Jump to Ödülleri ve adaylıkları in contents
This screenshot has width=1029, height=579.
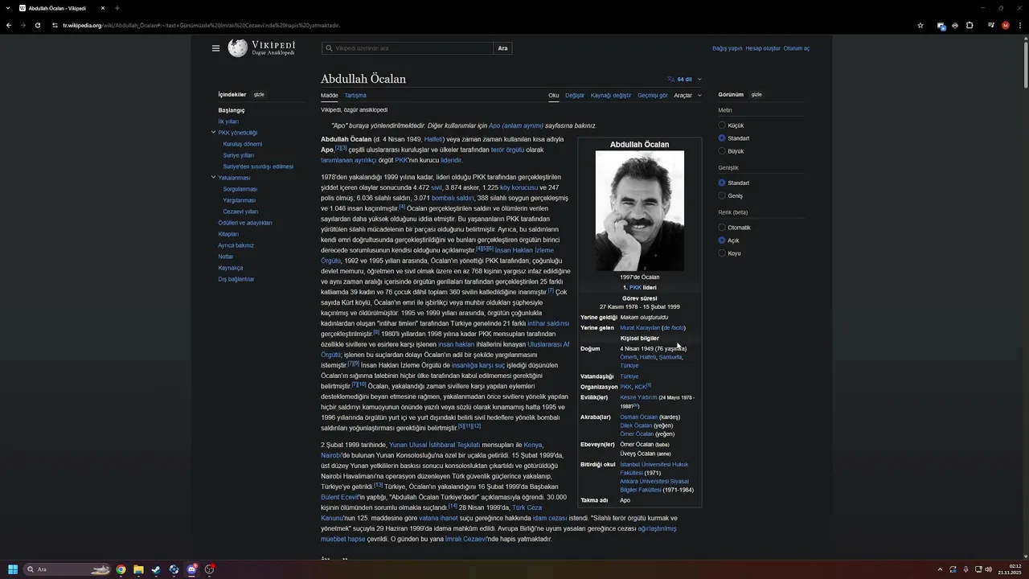(245, 223)
